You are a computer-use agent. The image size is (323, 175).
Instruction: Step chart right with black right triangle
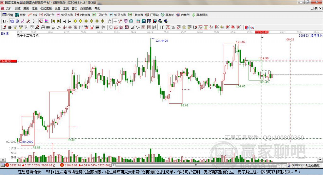click(70, 21)
